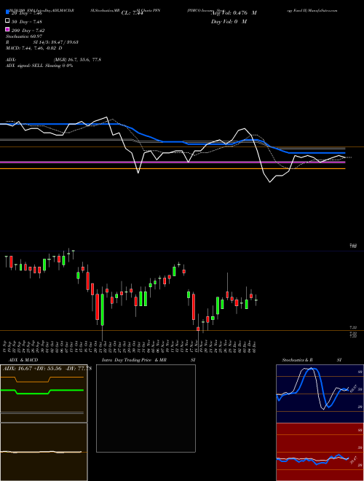Click 'Intra Day Trading Price & MR' title
The height and width of the screenshot is (481, 364).
134,360
